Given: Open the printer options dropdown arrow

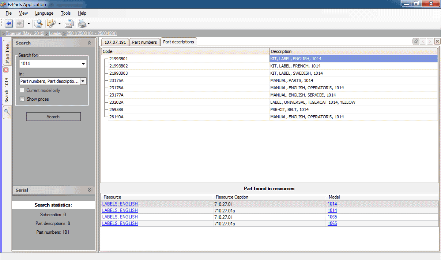Looking at the screenshot, I should tap(89, 24).
